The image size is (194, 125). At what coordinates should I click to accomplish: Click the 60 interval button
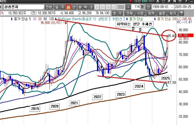tap(103, 7)
